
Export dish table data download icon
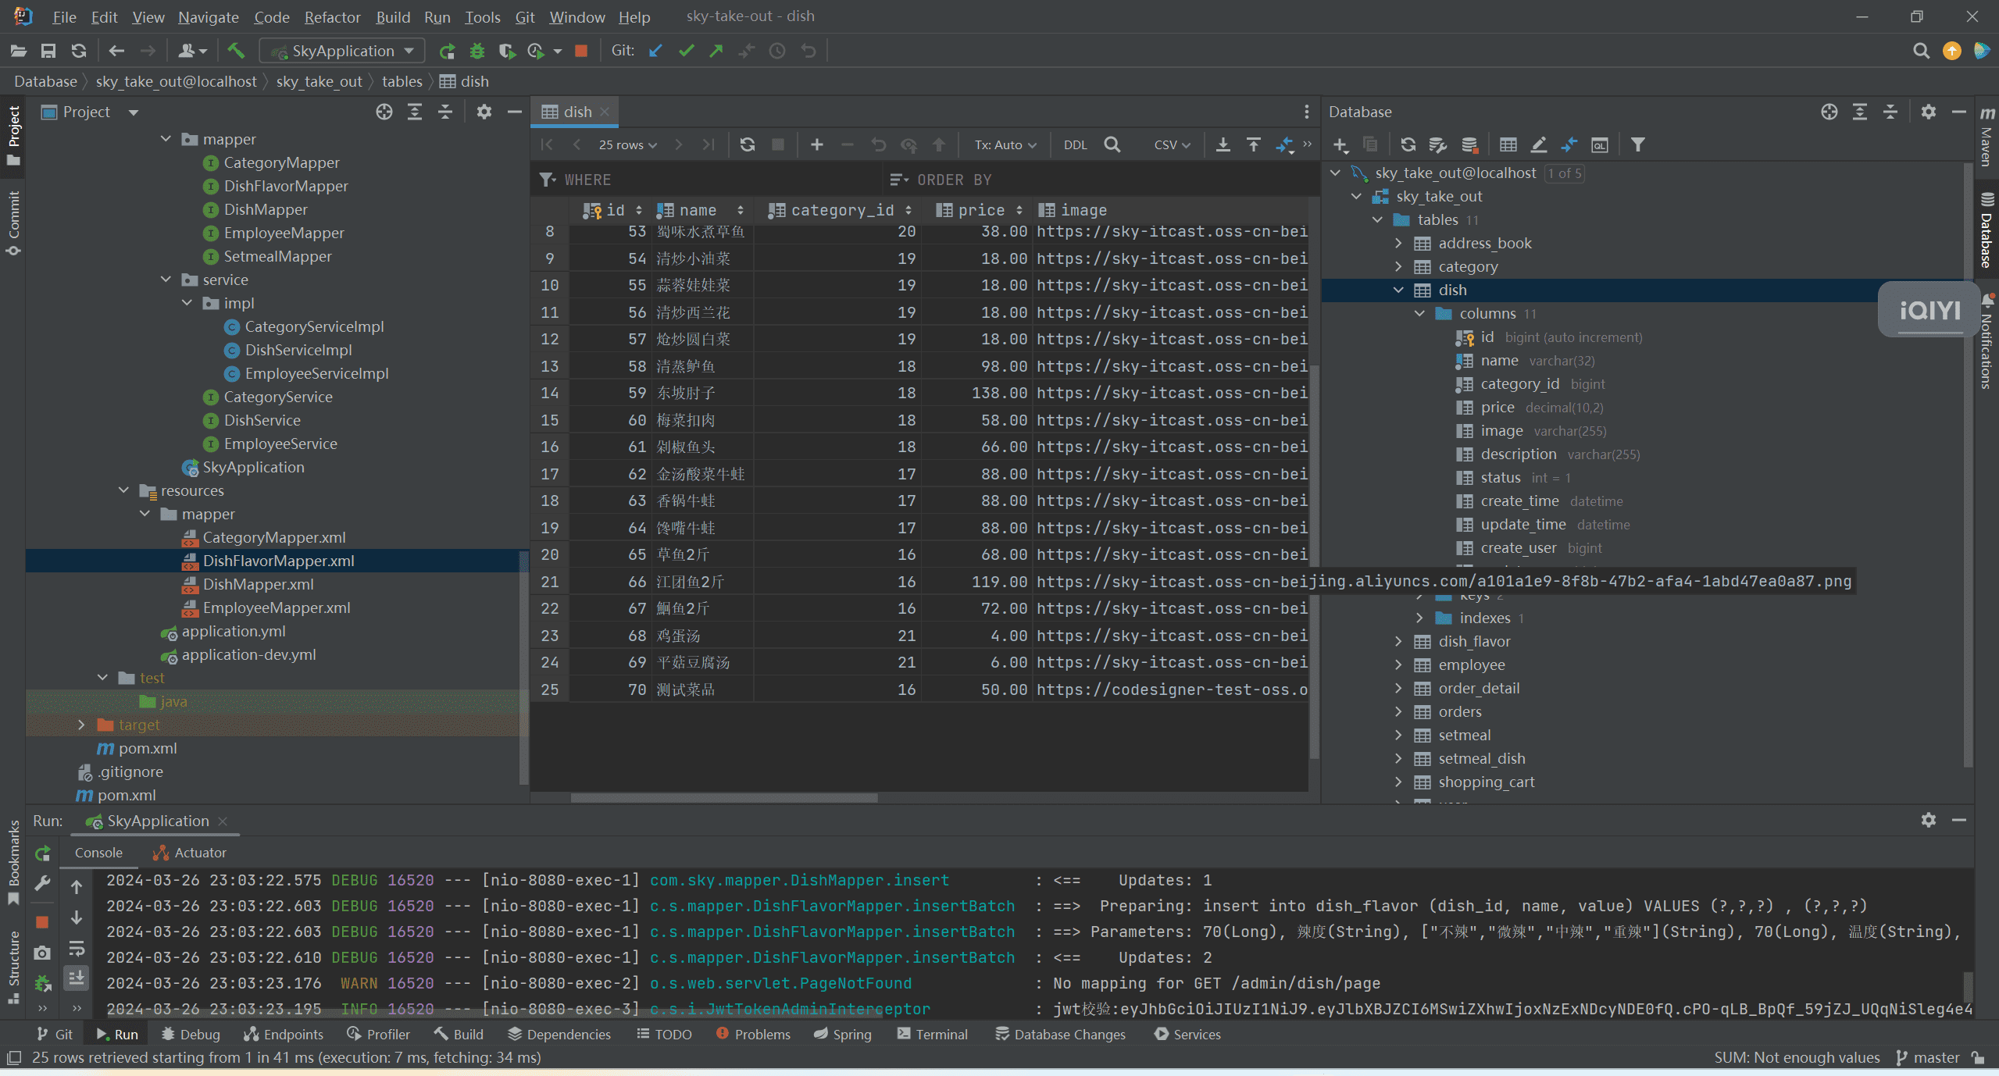tap(1223, 144)
